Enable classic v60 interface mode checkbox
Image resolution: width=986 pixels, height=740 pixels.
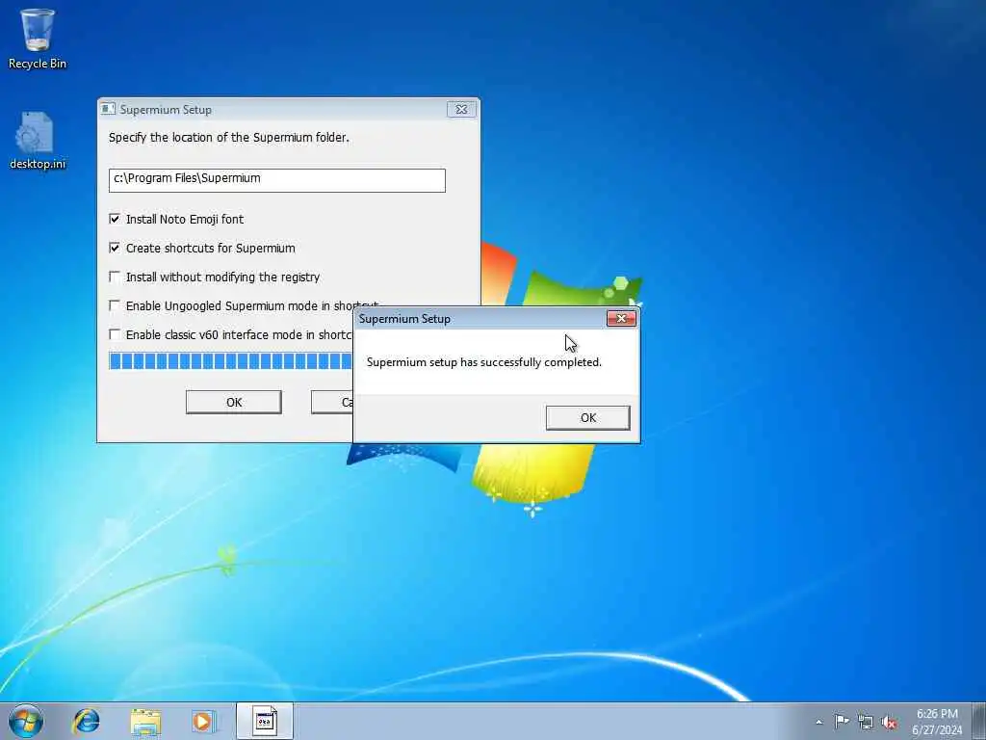[115, 334]
